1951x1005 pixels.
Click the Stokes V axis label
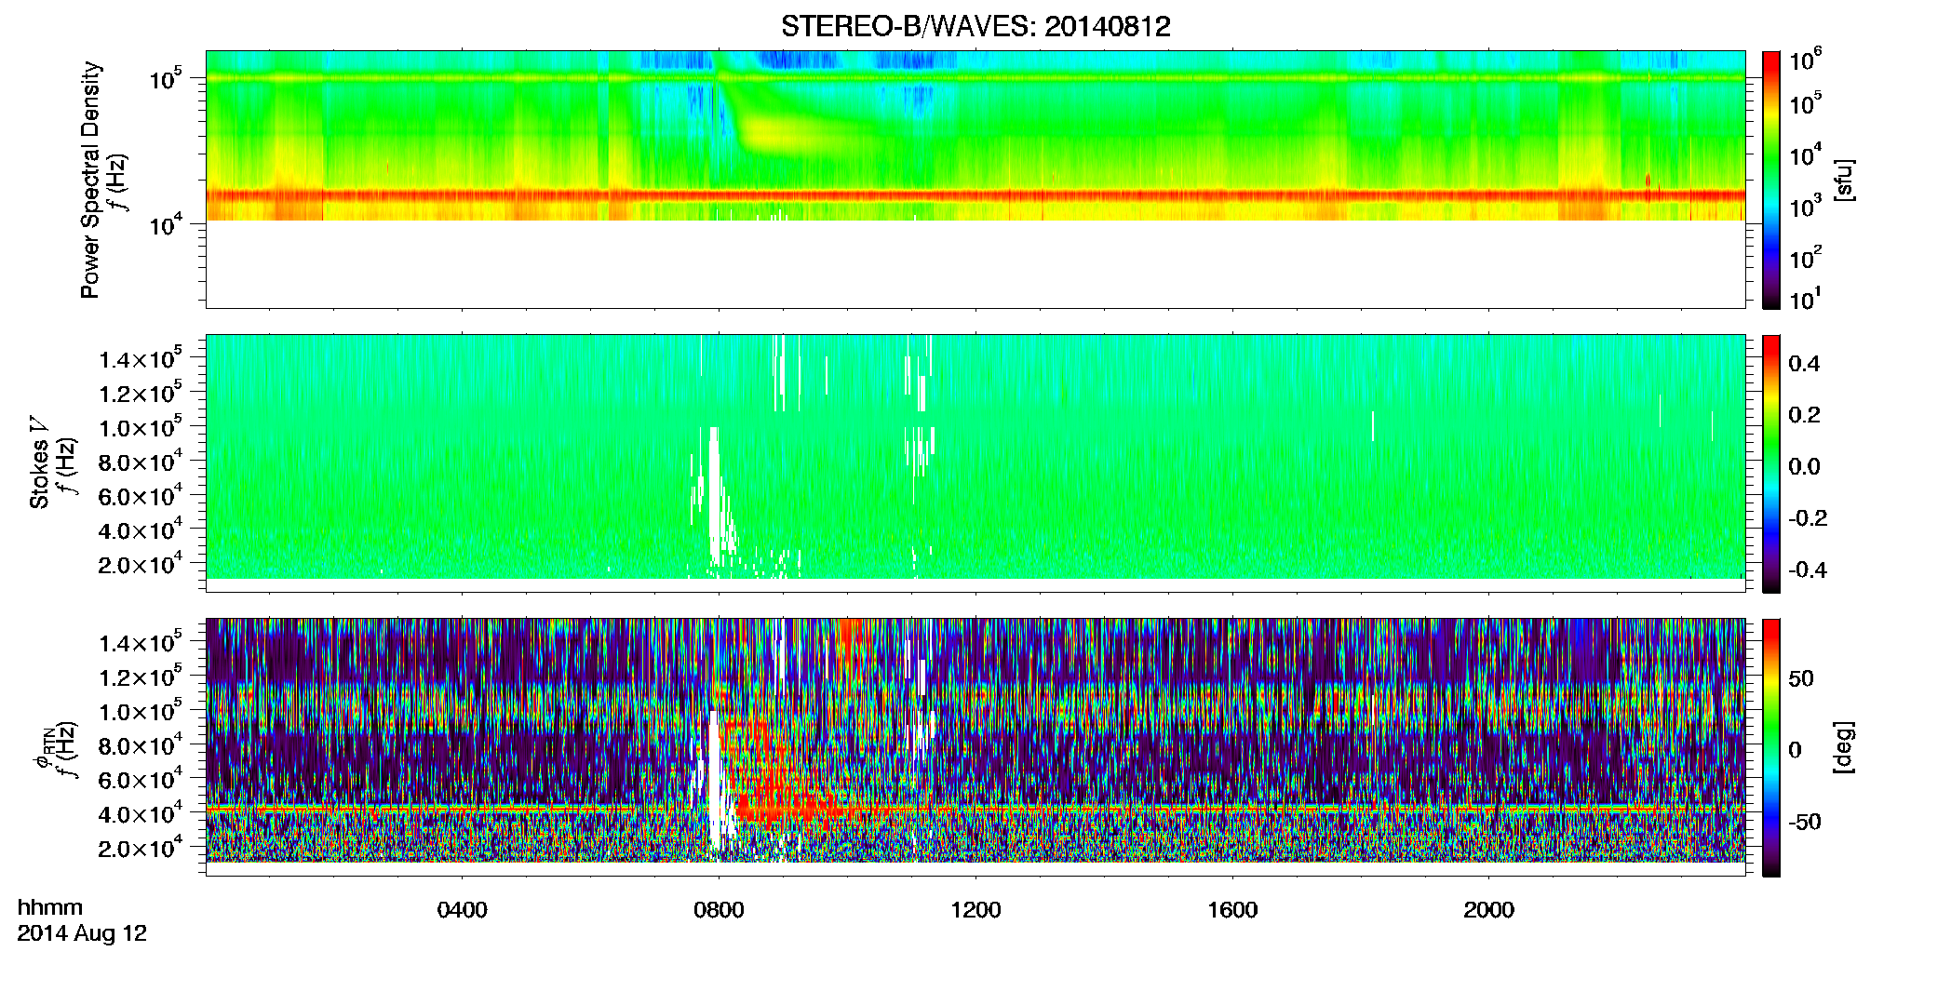(x=40, y=463)
